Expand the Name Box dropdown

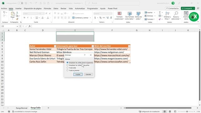click(17, 26)
